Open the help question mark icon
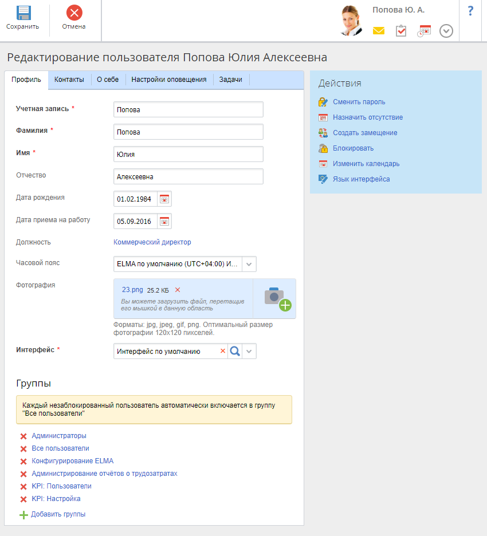 tap(470, 11)
